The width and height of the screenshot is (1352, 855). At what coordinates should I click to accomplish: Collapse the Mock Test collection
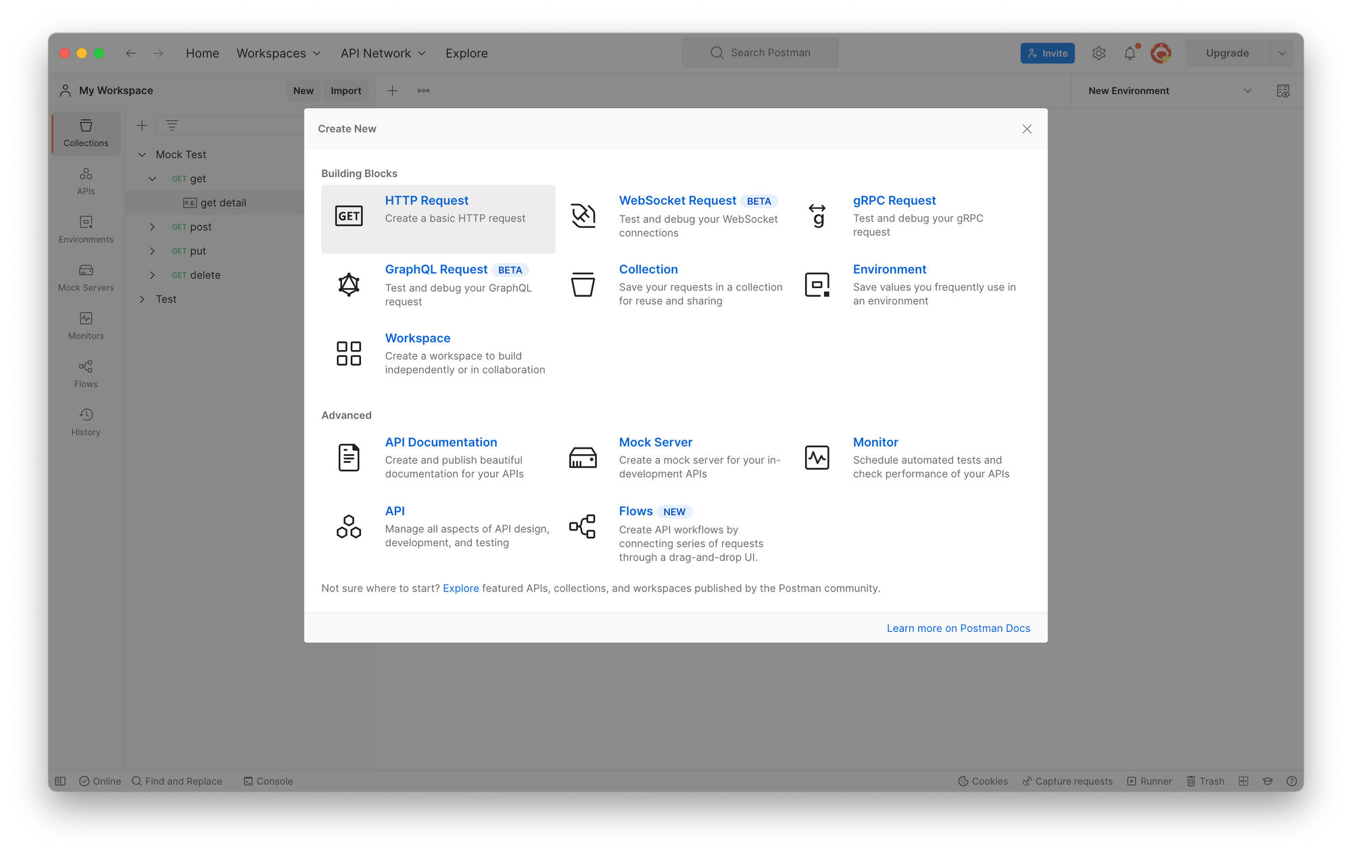tap(142, 154)
